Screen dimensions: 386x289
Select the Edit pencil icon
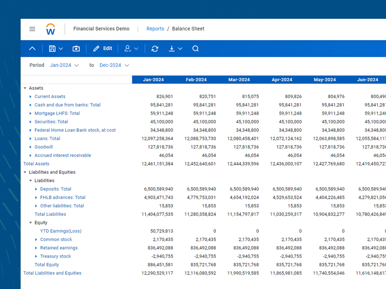pos(102,48)
